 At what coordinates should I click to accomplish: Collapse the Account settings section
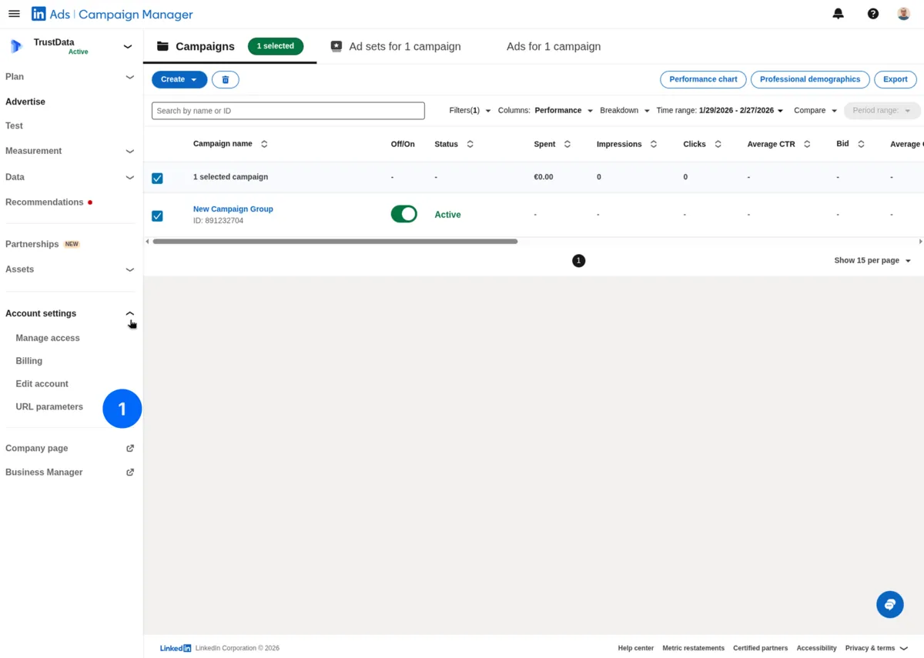pyautogui.click(x=129, y=313)
